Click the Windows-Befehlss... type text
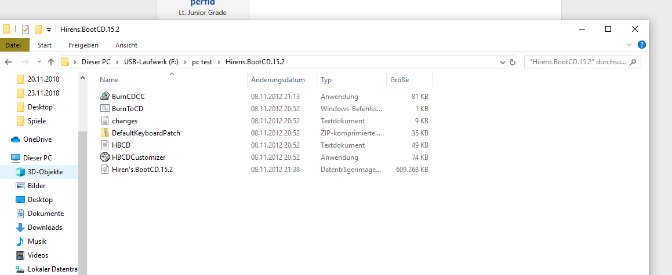The height and width of the screenshot is (275, 672). pos(351,109)
